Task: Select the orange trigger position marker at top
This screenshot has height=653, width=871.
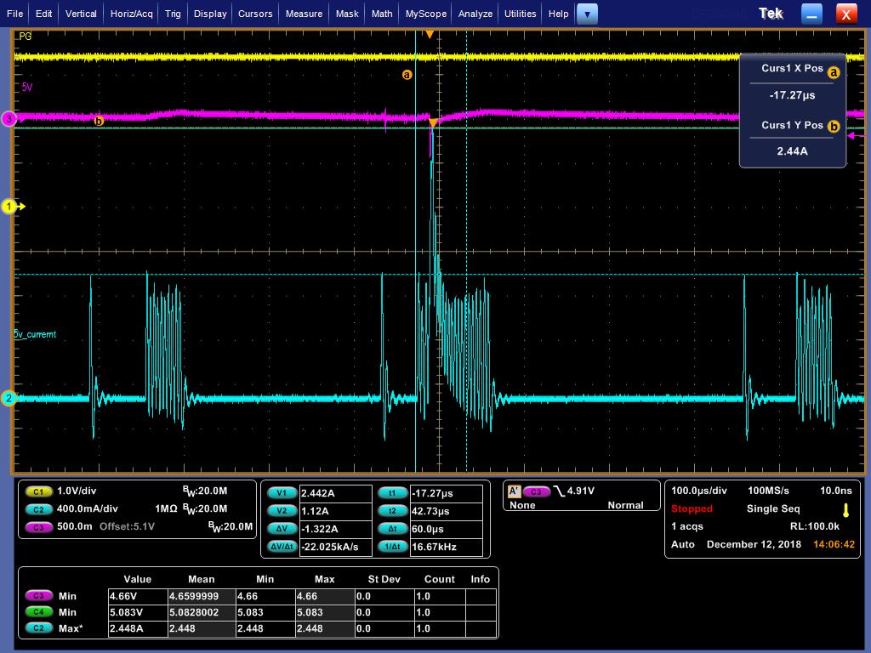Action: (430, 34)
